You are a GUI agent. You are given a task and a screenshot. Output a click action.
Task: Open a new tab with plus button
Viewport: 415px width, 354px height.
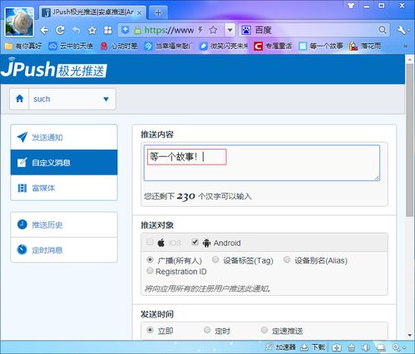tap(158, 12)
